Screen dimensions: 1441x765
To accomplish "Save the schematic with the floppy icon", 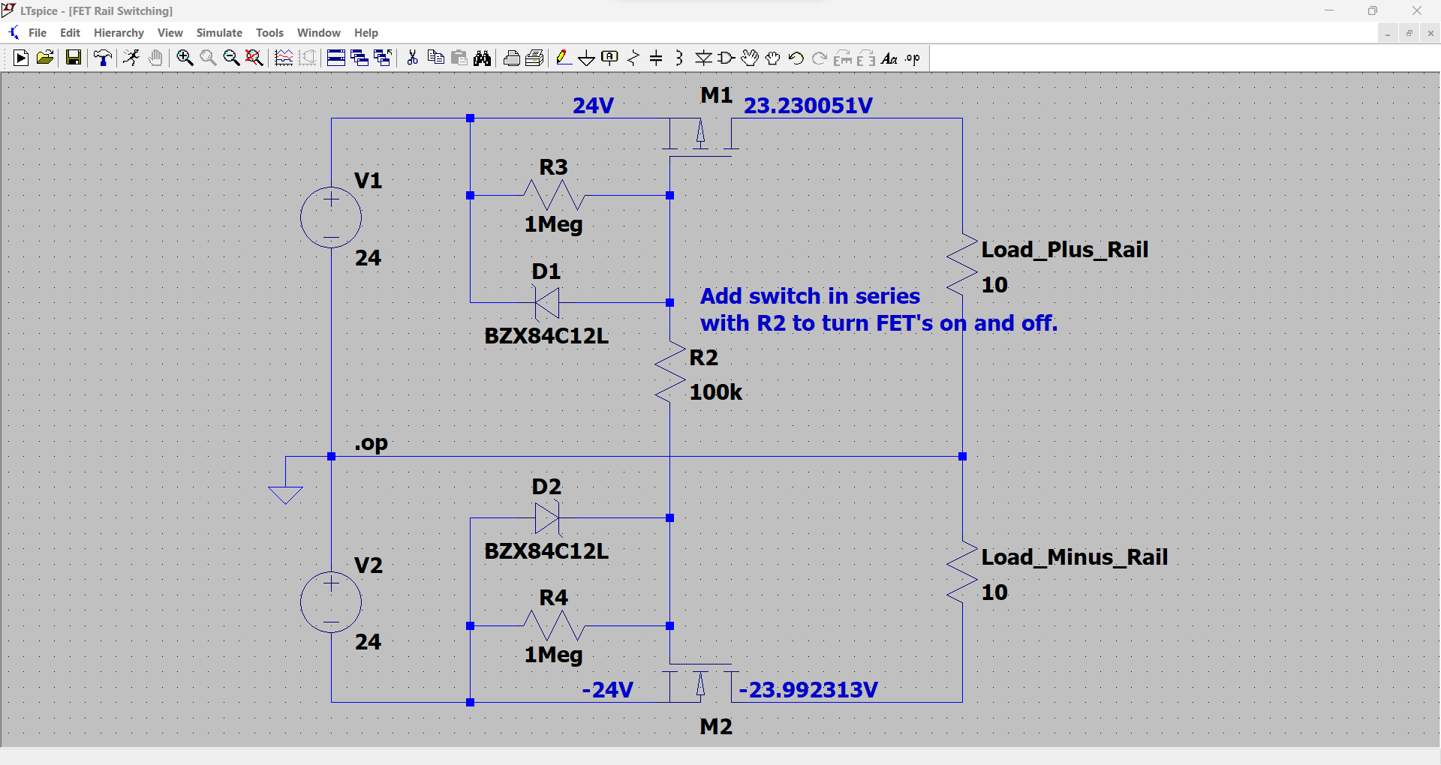I will pyautogui.click(x=74, y=58).
